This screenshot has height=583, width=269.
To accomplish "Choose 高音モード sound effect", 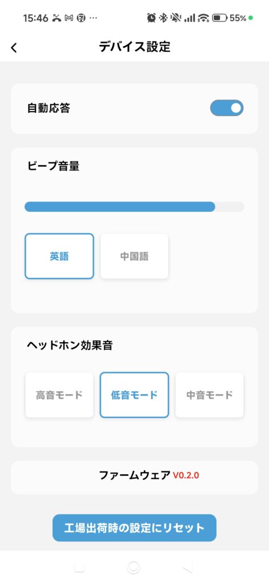I will click(60, 395).
